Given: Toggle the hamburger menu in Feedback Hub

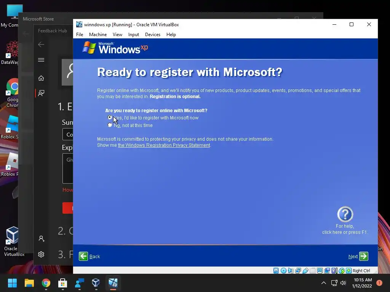Looking at the screenshot, I should point(41,60).
